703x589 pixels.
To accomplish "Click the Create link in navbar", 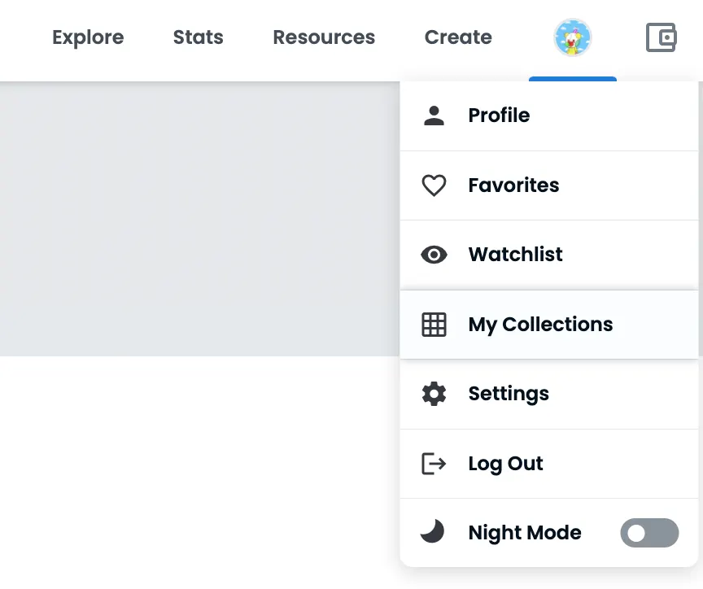I will point(458,37).
